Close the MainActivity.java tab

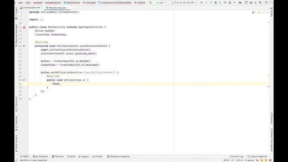click(x=68, y=8)
